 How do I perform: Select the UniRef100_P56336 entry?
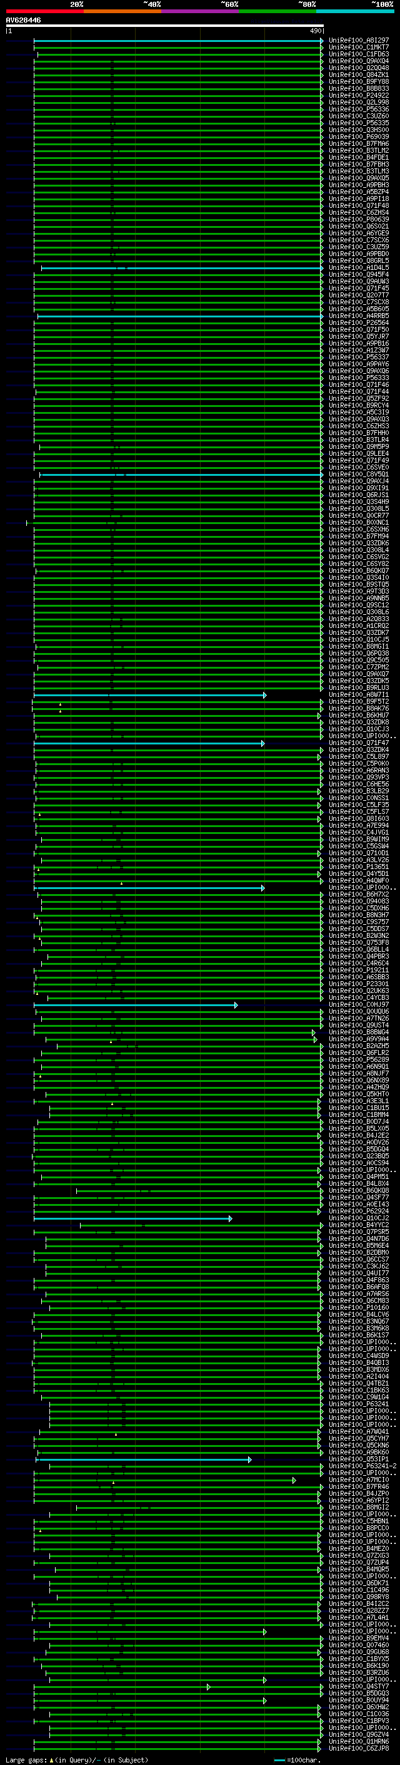tap(358, 109)
